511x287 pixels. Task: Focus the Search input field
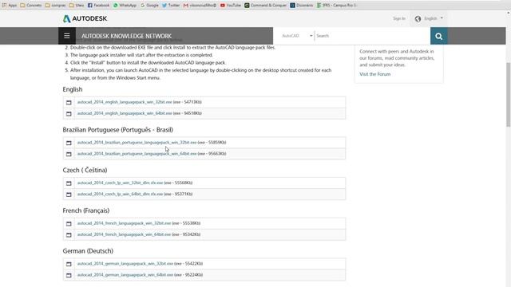point(372,36)
